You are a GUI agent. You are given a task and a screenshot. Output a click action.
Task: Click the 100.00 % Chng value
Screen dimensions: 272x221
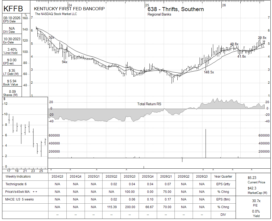pos(130,192)
